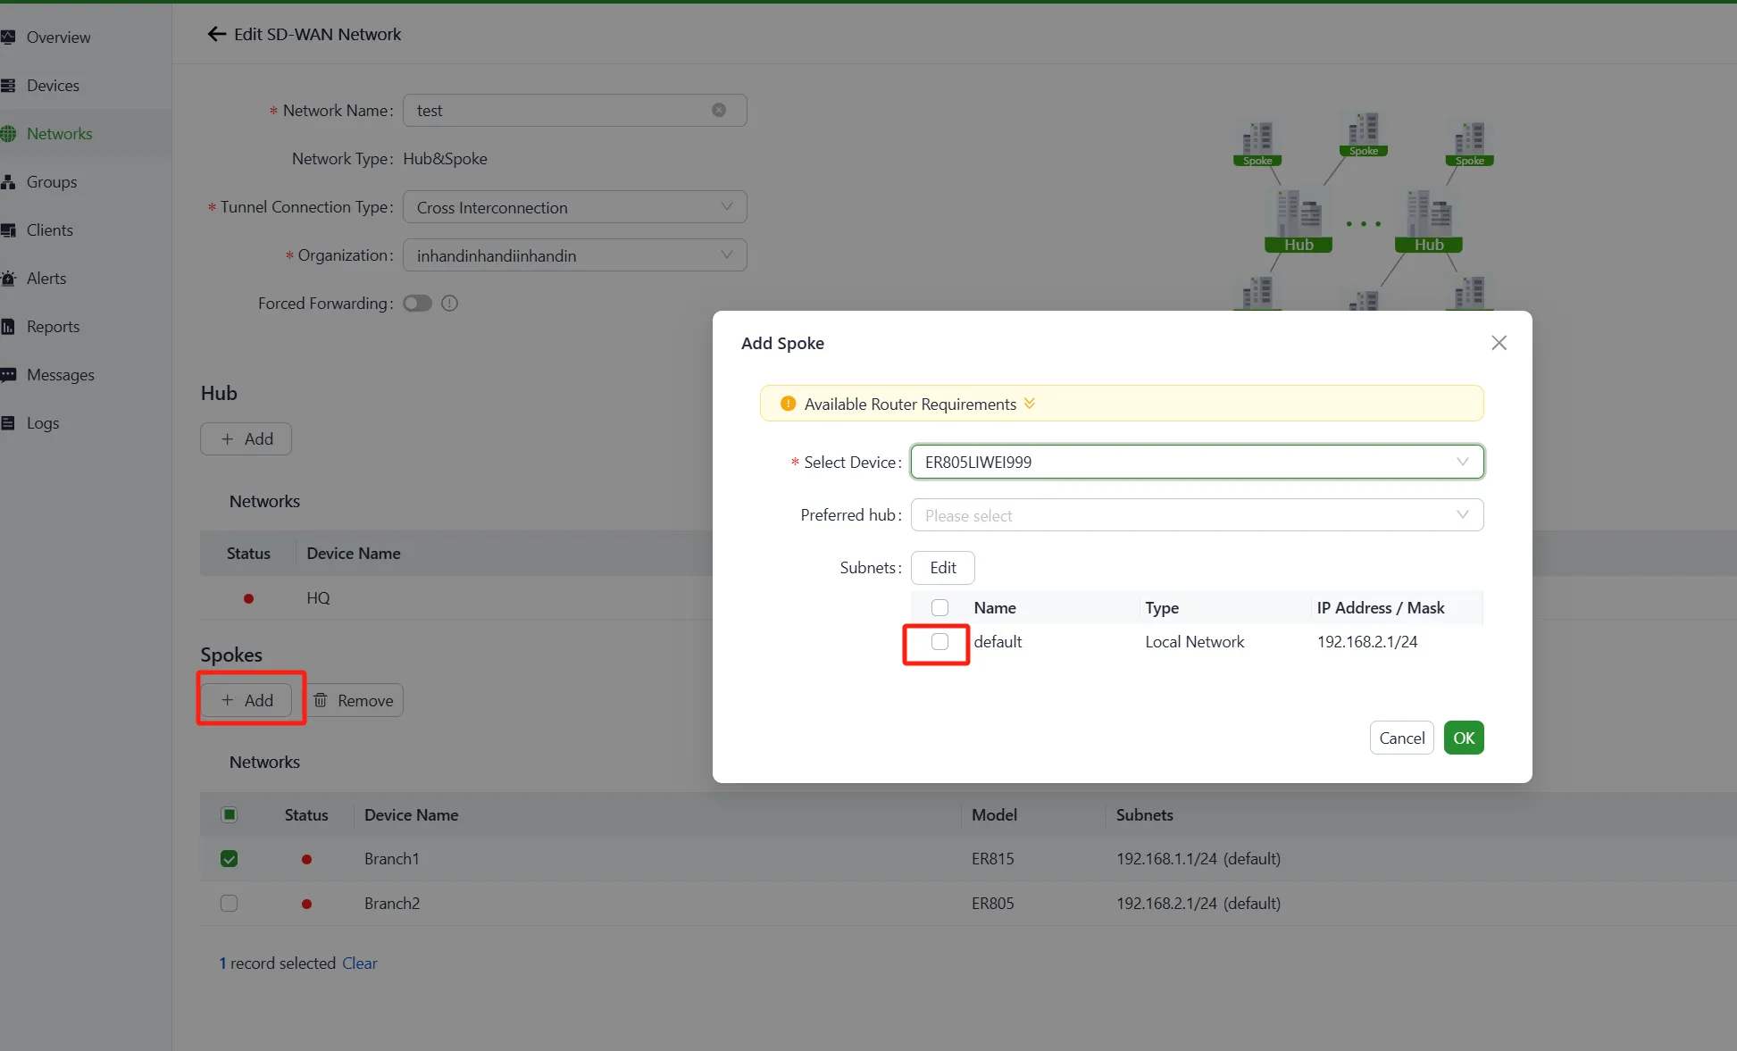Expand the Available Router Requirements chevrons

1030,404
